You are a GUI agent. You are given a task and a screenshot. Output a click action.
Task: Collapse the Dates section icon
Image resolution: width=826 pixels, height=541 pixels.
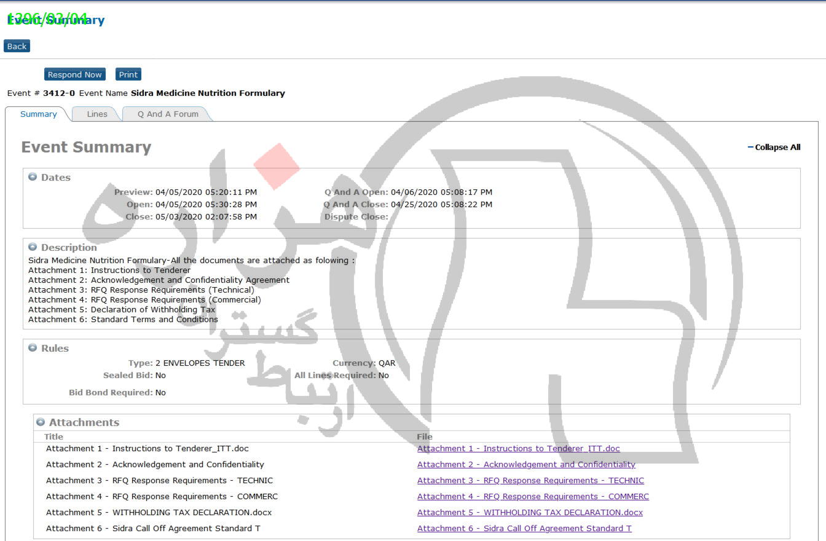[x=33, y=177]
